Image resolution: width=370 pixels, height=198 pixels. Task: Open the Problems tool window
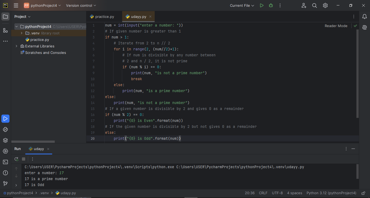click(5, 173)
